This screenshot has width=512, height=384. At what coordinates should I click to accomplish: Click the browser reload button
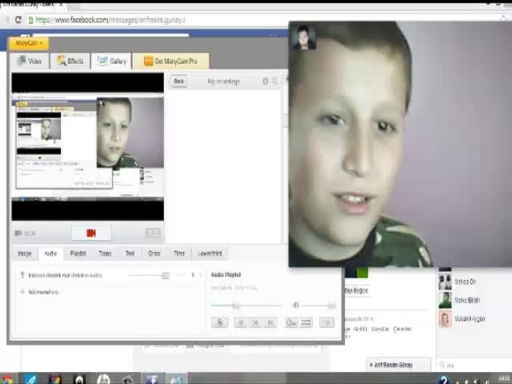tap(18, 20)
